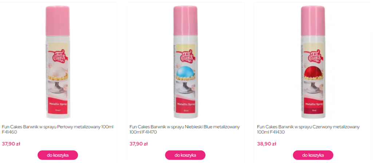Screen dimensions: 373x163
Task: Click 37,90 zł price under blue spray
Action: (x=139, y=144)
